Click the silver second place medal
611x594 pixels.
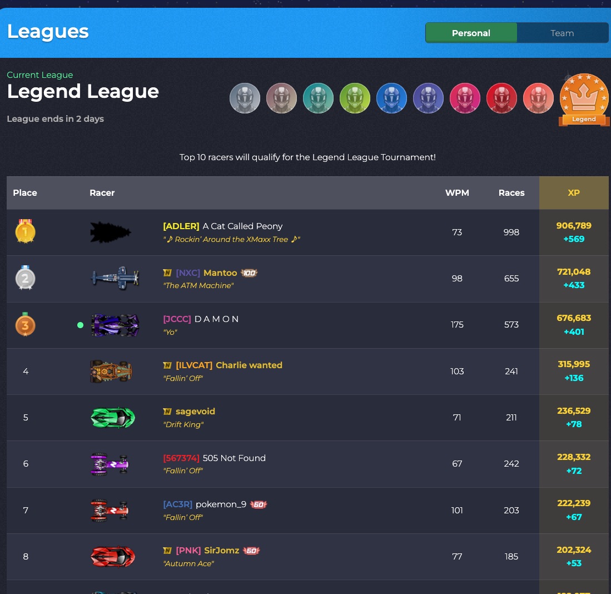coord(26,278)
